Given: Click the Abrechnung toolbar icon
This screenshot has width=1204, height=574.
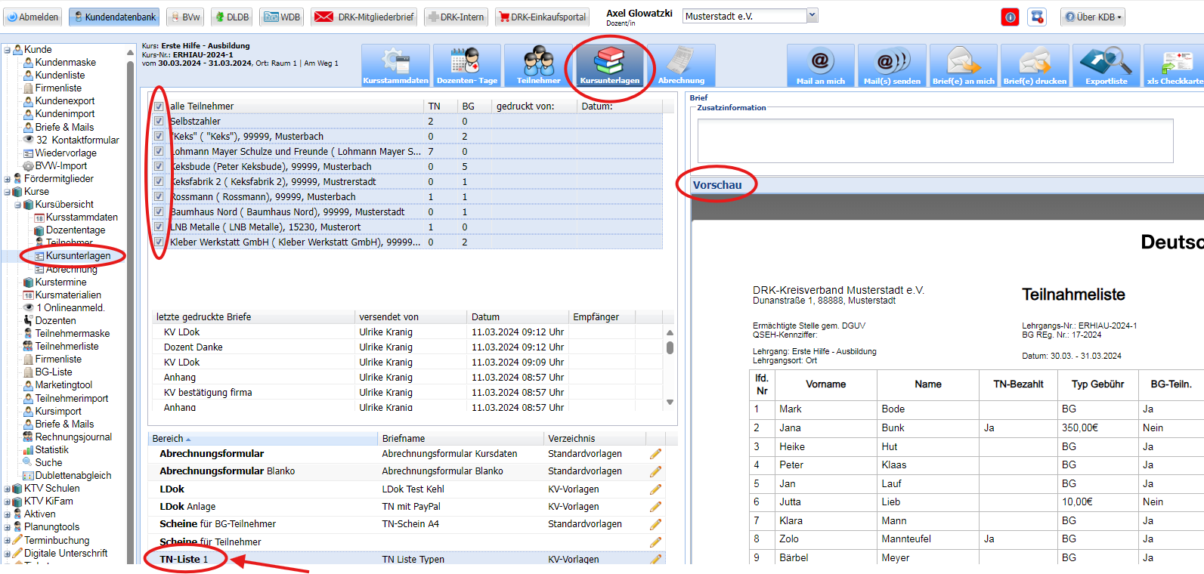Looking at the screenshot, I should [680, 65].
